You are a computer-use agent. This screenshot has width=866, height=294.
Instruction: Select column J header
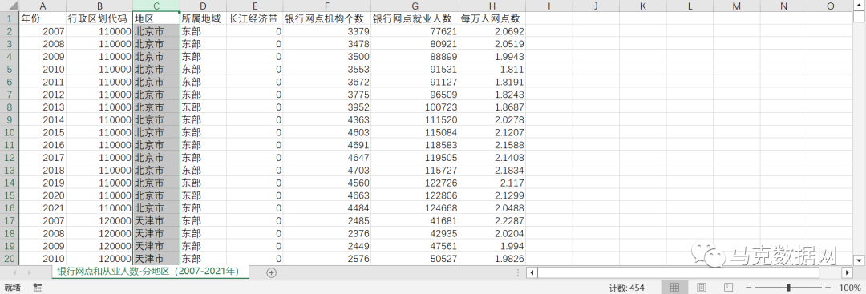click(x=596, y=6)
